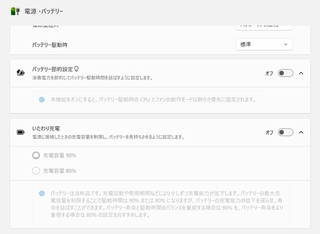The height and width of the screenshot is (234, 320).
Task: Click the オフ label next to いたわり充電 switch
Action: [269, 133]
